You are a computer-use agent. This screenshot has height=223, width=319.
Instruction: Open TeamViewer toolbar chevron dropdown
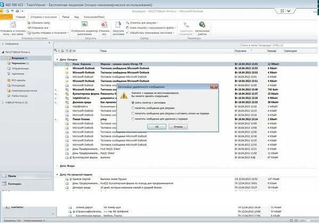point(289,11)
